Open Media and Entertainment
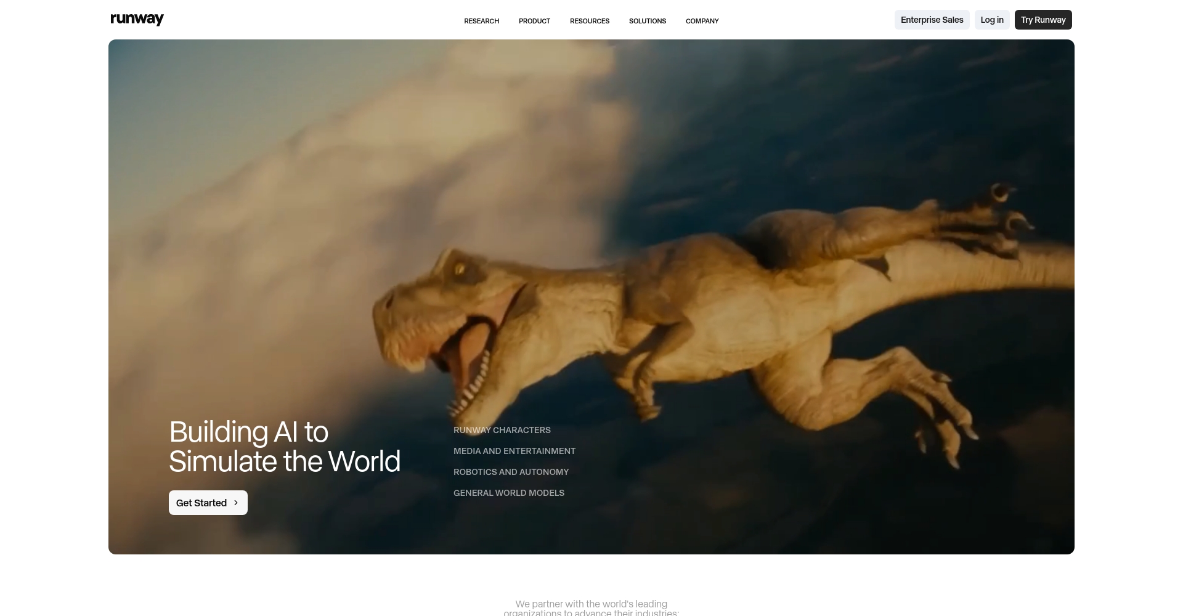Screen dimensions: 1183x616 coord(514,451)
